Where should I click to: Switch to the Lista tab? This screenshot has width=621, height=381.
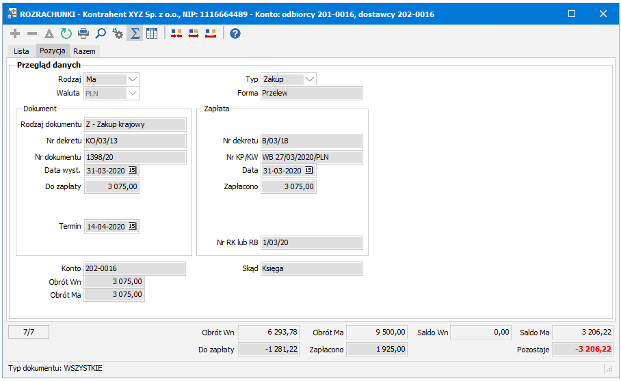(x=21, y=51)
